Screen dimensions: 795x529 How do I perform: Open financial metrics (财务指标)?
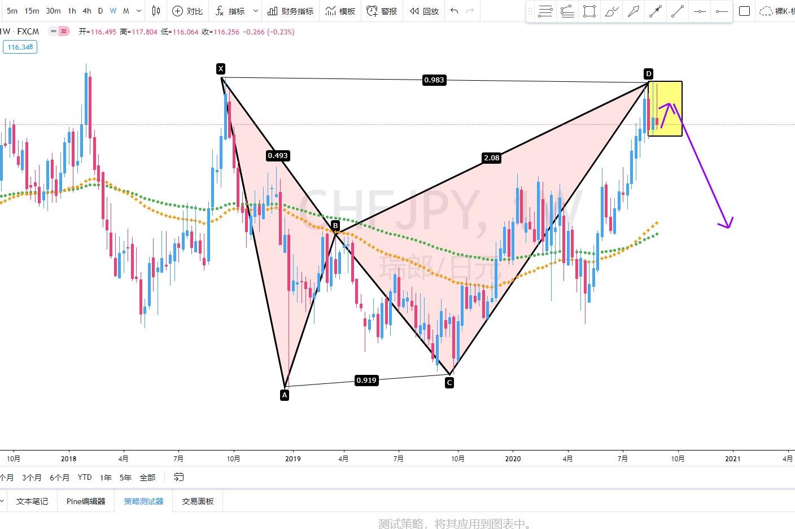pos(290,11)
